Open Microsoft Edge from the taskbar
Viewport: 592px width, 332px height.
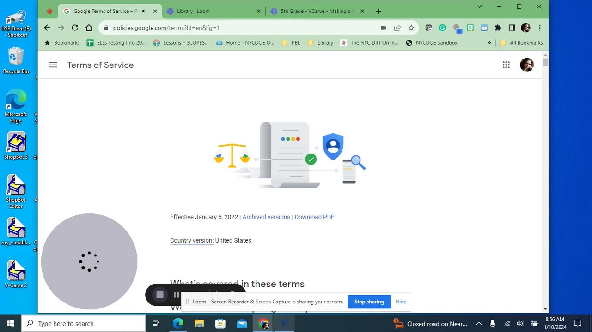click(178, 323)
